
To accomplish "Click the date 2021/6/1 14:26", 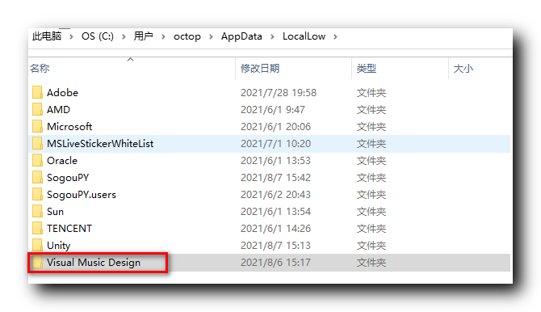I will click(275, 228).
